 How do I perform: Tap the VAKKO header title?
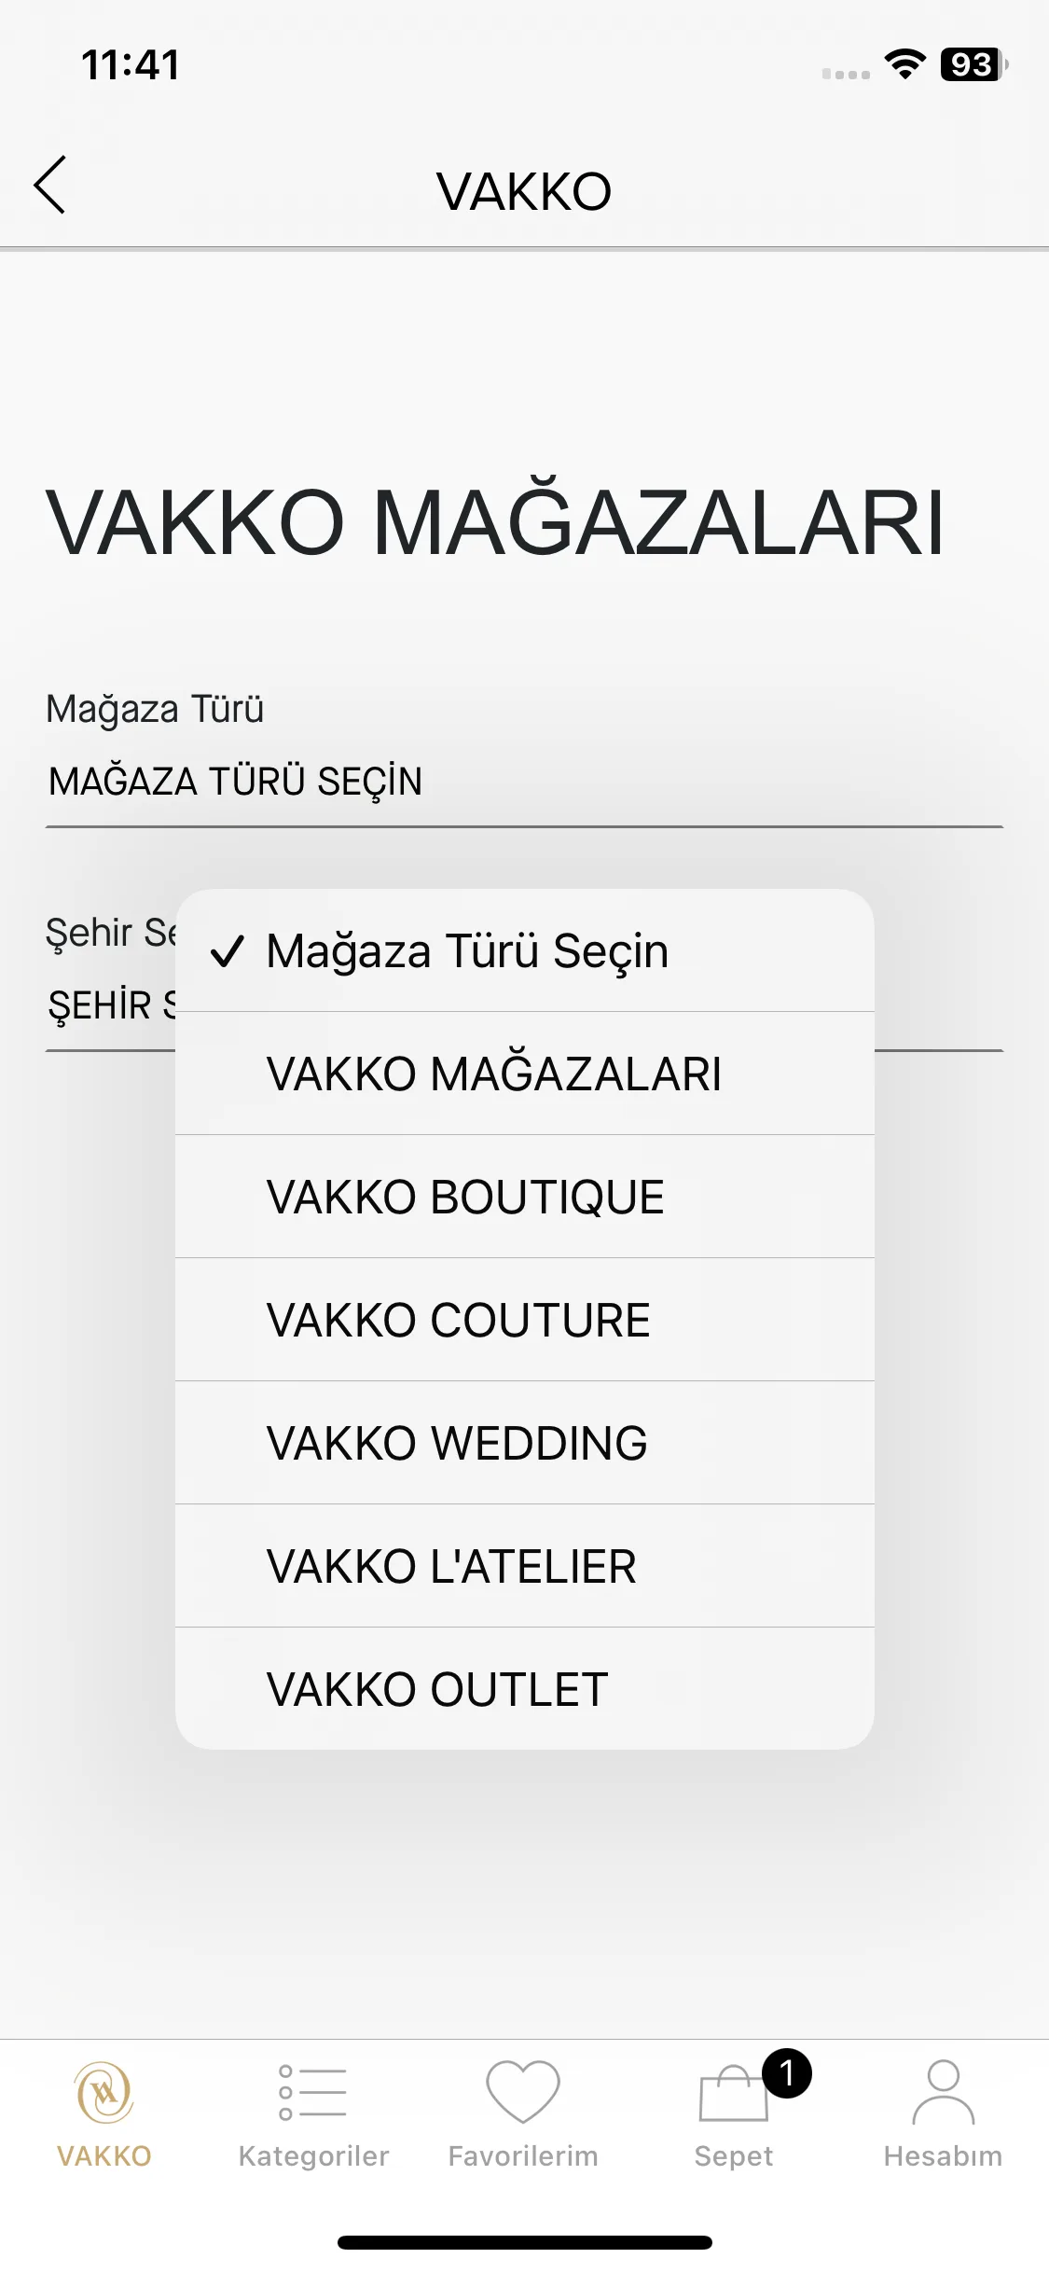[x=524, y=191]
